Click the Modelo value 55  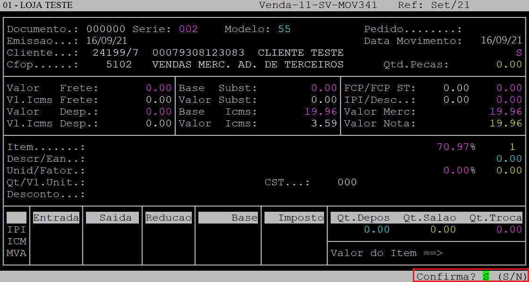click(284, 29)
